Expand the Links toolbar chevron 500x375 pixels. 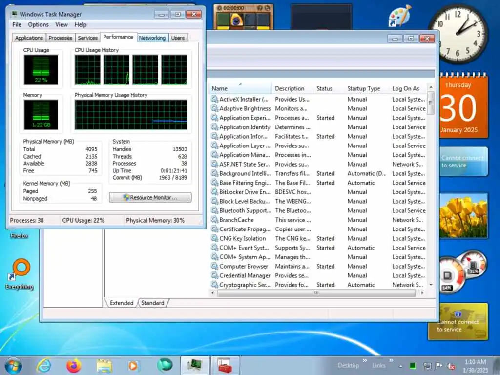(x=391, y=361)
